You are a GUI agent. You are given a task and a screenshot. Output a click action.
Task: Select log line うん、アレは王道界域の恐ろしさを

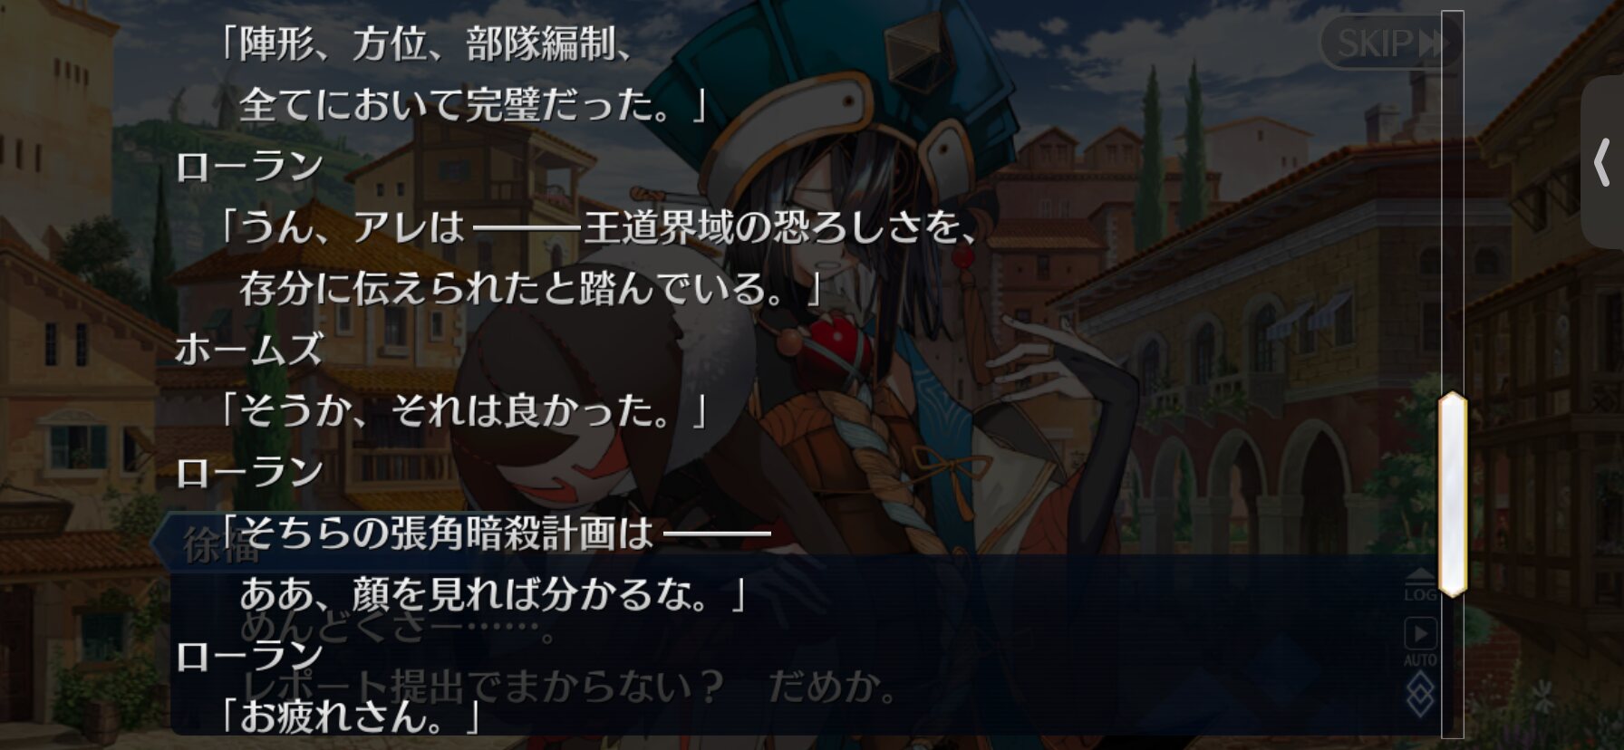[x=598, y=227]
